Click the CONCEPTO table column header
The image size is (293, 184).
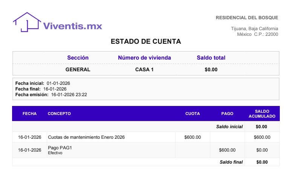coord(59,113)
